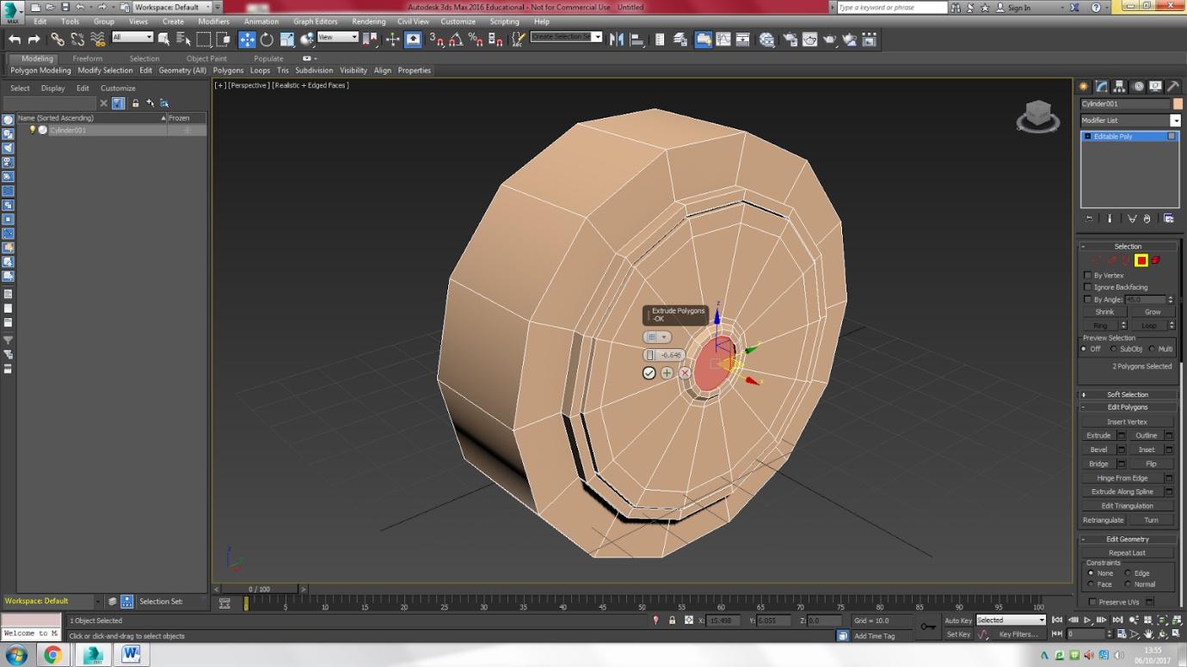Screen dimensions: 1187x667
Task: Expand the Soft Selection rollout
Action: tap(1128, 395)
